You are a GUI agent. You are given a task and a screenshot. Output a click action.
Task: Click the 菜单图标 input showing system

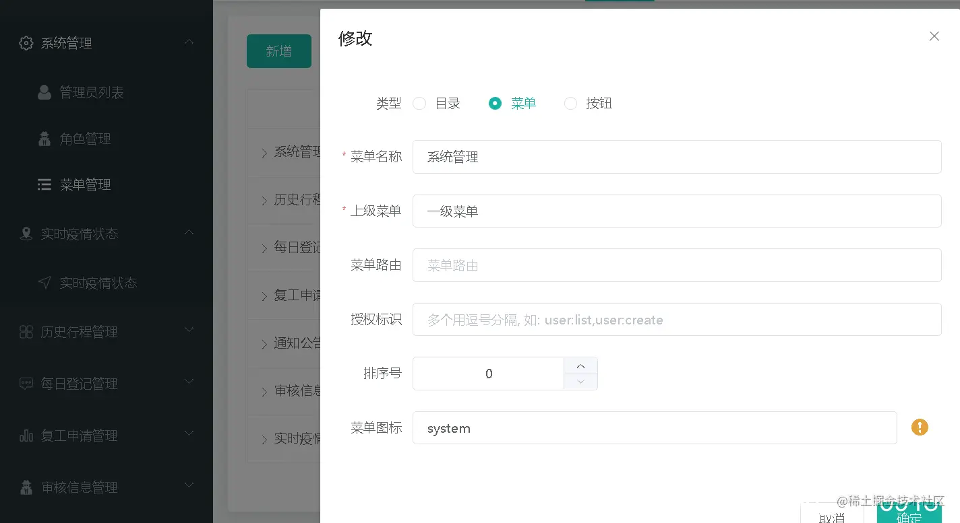click(x=655, y=427)
